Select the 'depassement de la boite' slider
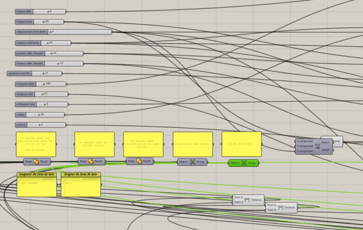Screen dimensions: 363x230 pos(63,32)
